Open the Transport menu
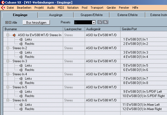Viewport: 167px width, 115px height. [x=97, y=8]
